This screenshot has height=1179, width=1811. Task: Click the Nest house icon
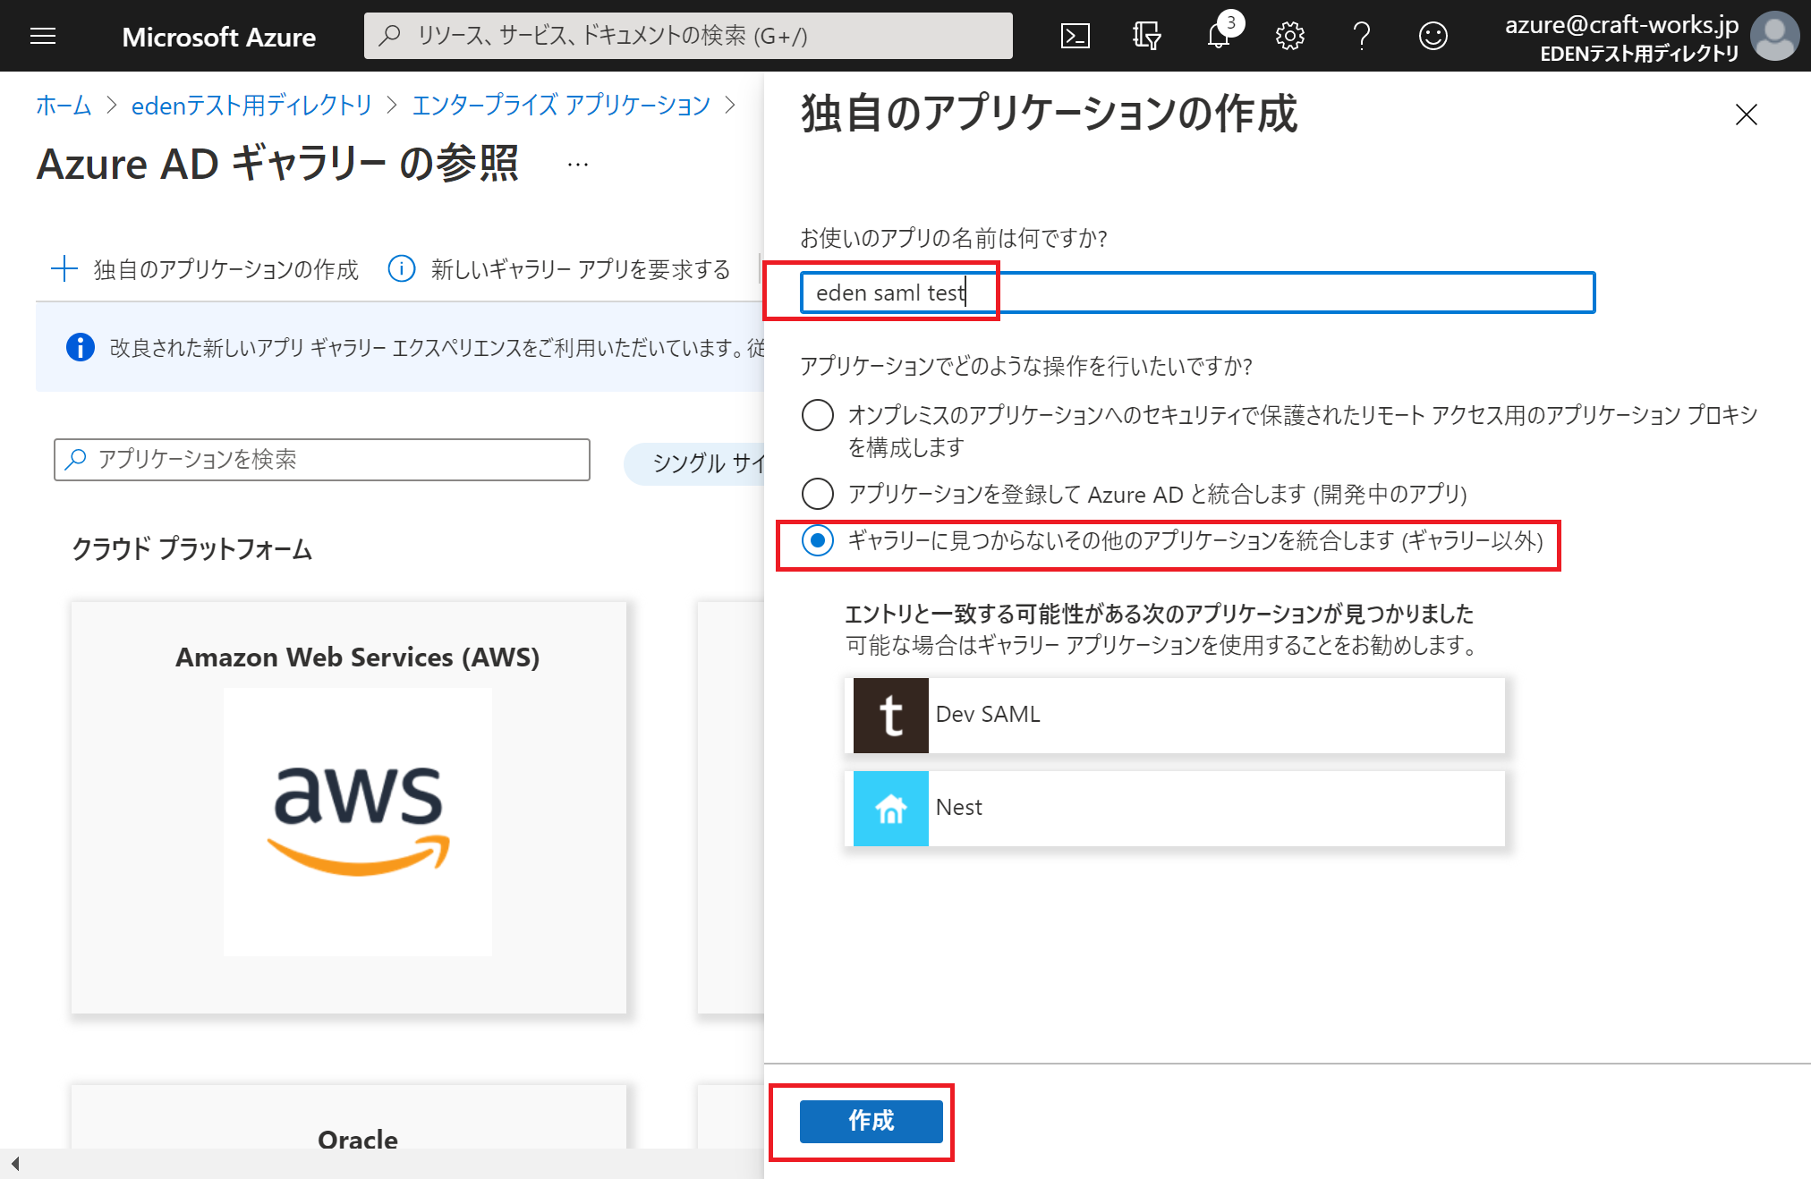(x=890, y=808)
